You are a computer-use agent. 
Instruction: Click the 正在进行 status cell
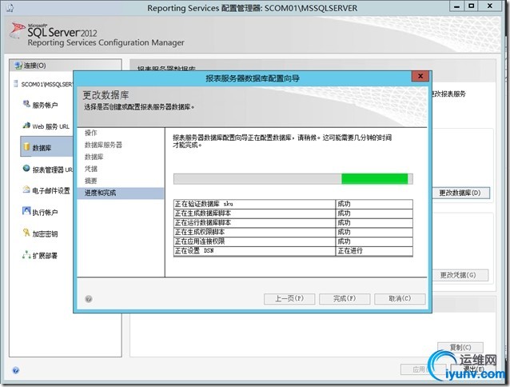[374, 251]
